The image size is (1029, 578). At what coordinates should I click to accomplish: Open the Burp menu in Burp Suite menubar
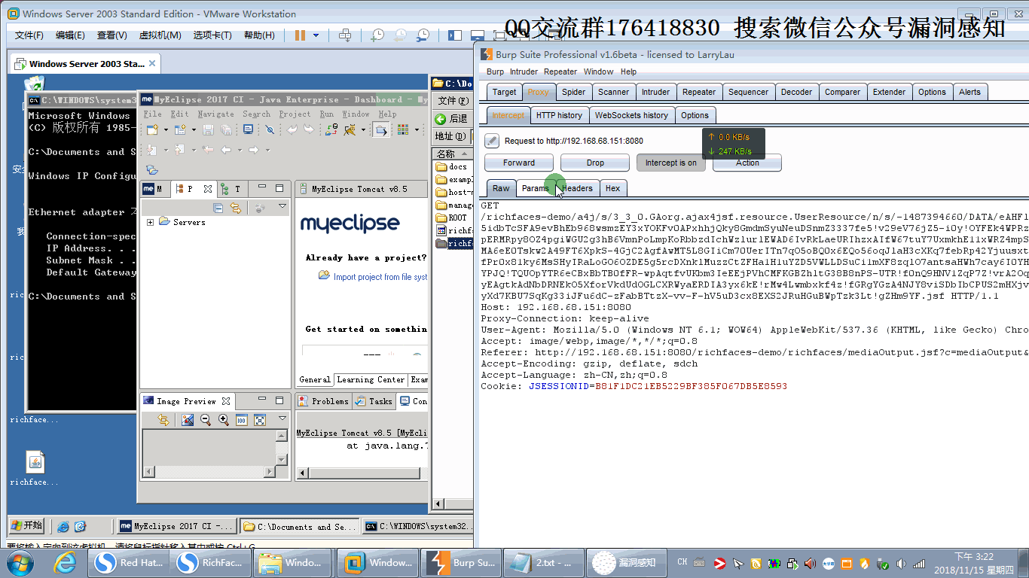click(x=495, y=71)
